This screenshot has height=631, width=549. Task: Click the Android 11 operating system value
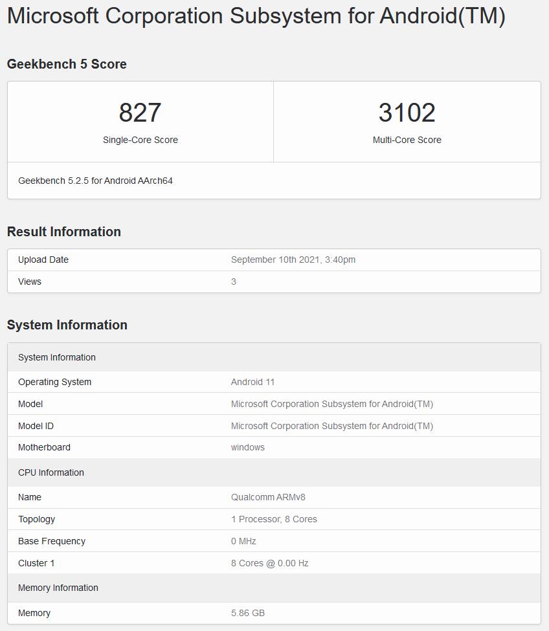(252, 382)
